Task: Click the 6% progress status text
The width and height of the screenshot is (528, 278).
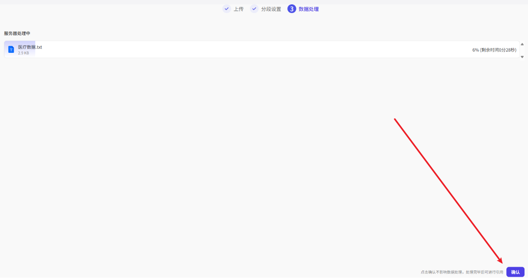Action: 494,50
